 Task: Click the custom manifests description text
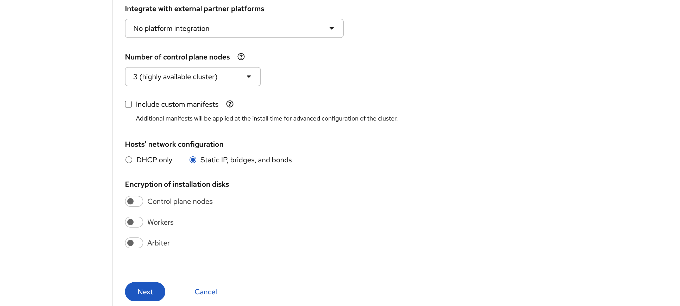pos(266,118)
